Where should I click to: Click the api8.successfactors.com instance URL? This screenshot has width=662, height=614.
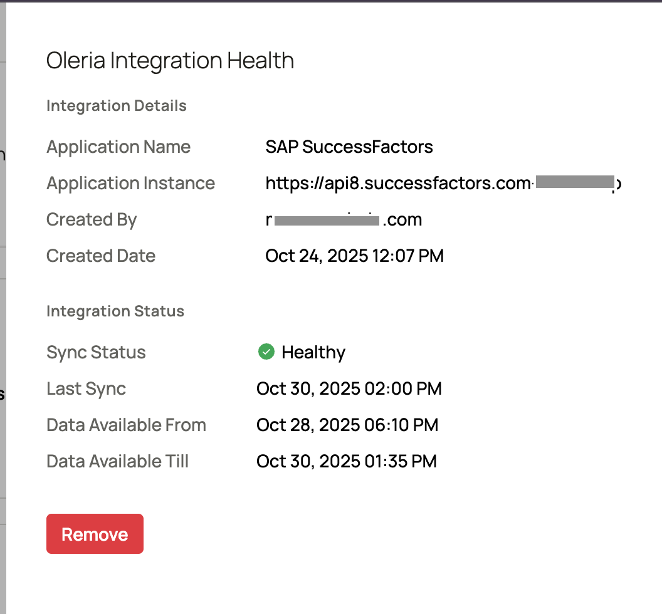point(398,184)
